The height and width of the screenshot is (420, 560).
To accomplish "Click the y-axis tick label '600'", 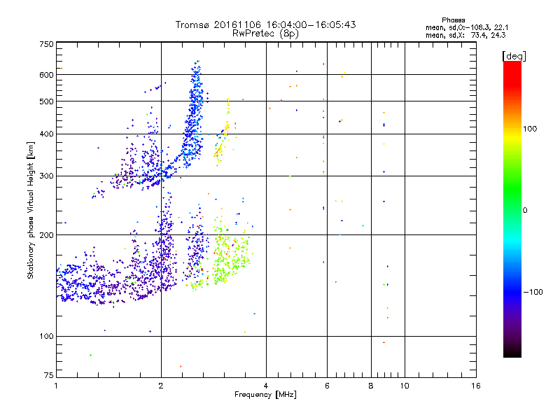I will [x=46, y=75].
